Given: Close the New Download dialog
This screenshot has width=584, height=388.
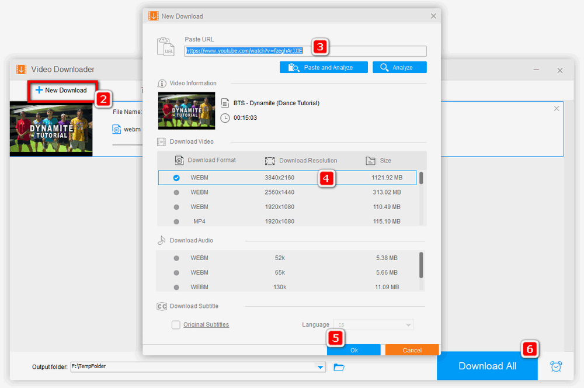Looking at the screenshot, I should pos(433,16).
